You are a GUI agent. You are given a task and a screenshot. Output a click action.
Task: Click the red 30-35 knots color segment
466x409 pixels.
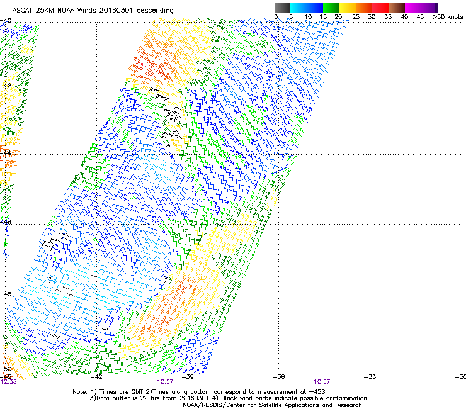click(x=380, y=8)
